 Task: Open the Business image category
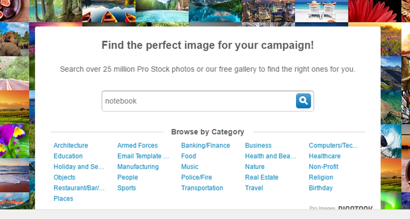tap(258, 146)
